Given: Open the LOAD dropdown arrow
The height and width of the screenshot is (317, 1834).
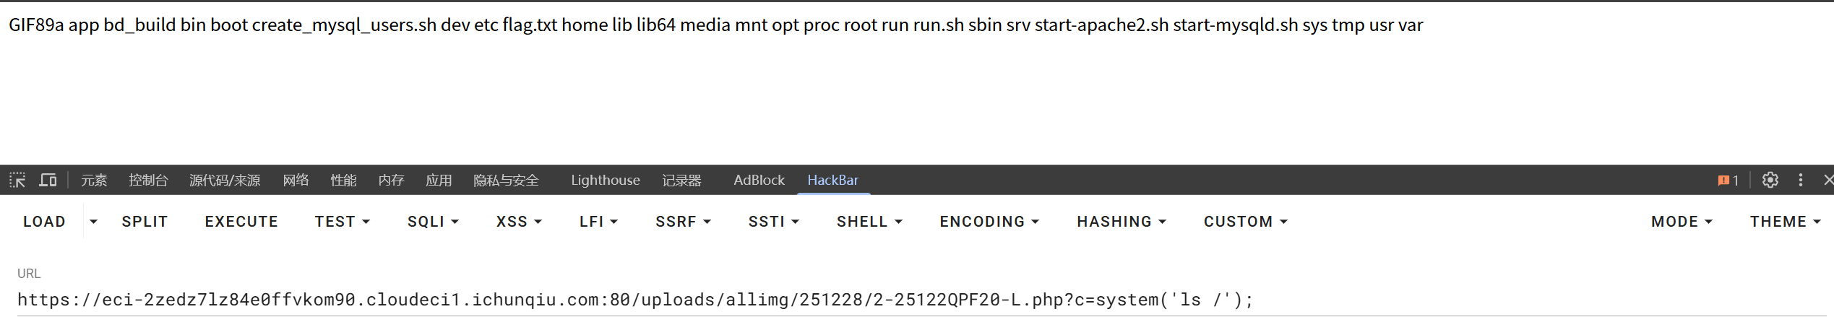Looking at the screenshot, I should 93,222.
